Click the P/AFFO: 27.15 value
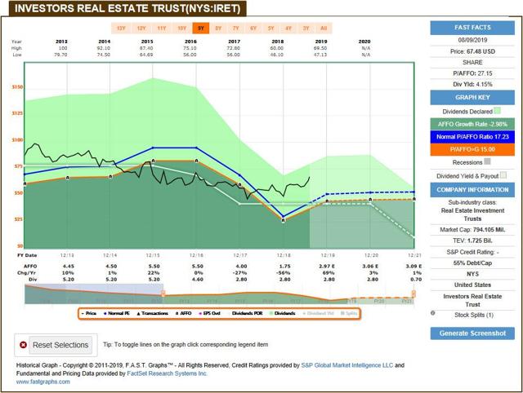The height and width of the screenshot is (393, 523). pos(472,73)
